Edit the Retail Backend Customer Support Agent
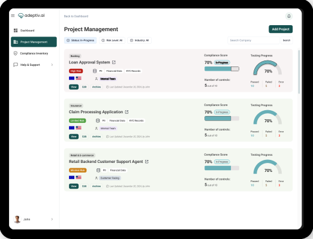This screenshot has height=239, width=313. (85, 186)
